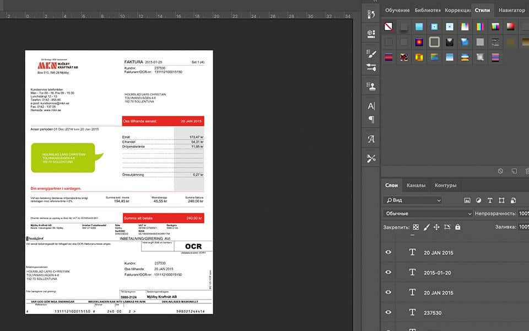529x331 pixels.
Task: Filter layers by type layers icon
Action: (490, 200)
